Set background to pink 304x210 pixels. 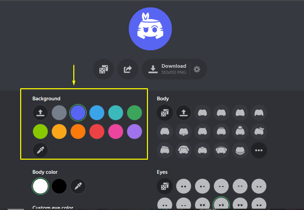tap(116, 132)
